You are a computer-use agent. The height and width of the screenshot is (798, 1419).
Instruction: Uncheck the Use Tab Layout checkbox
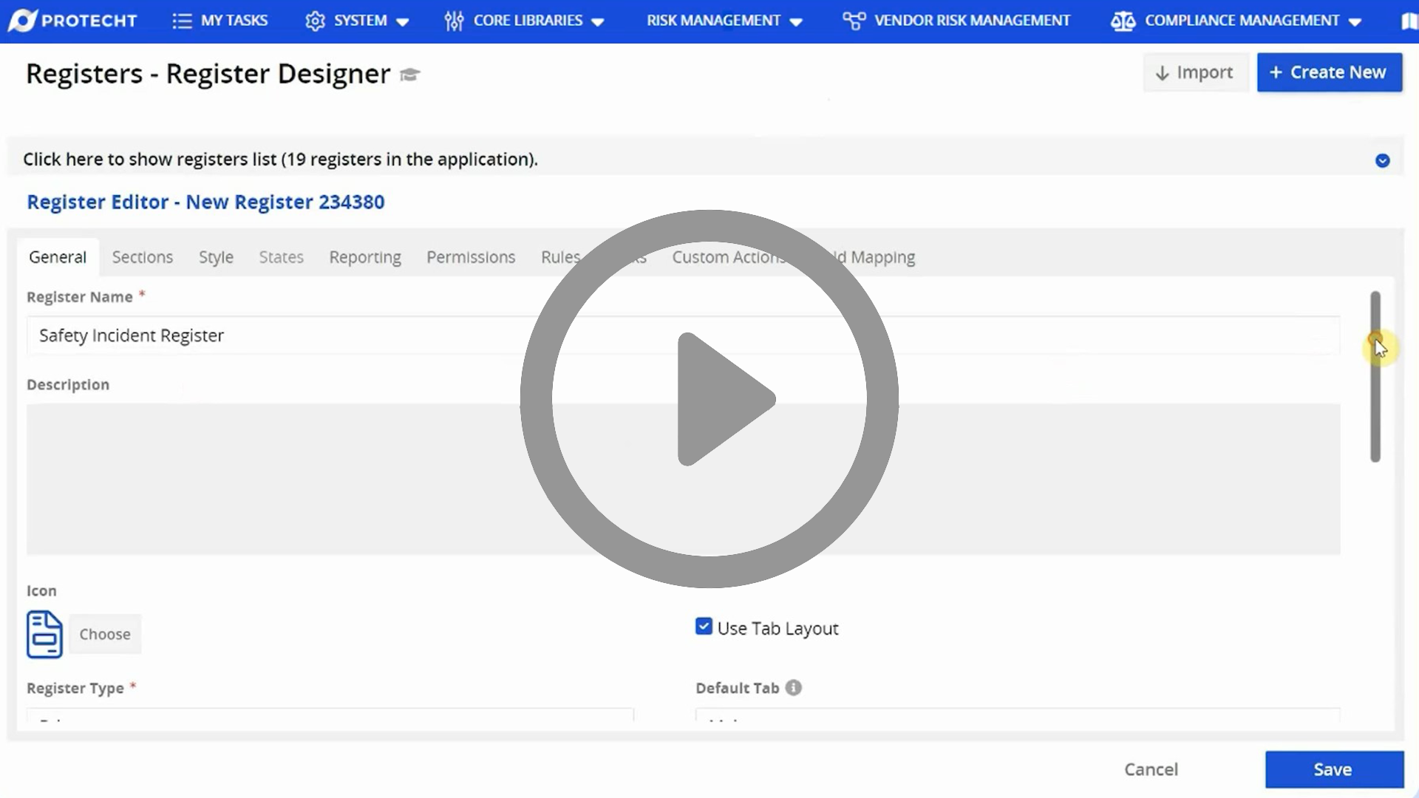[x=703, y=626]
